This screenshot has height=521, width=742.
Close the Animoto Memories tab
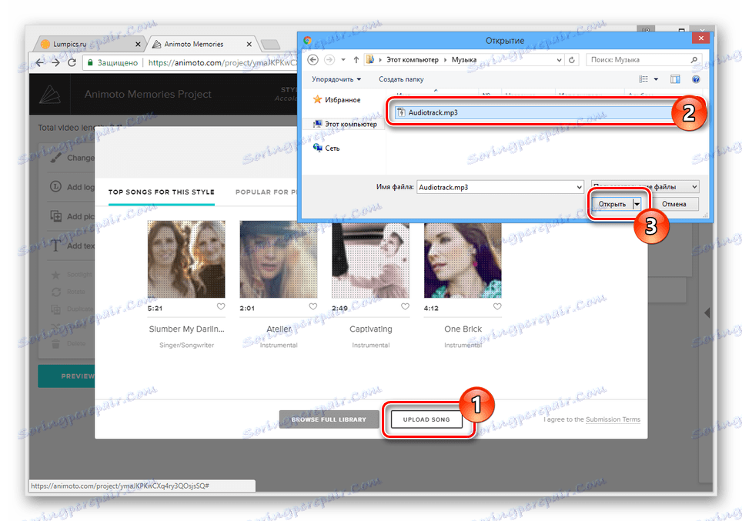(x=249, y=44)
